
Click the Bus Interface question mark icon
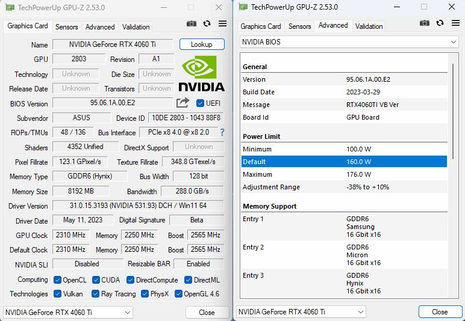pyautogui.click(x=222, y=132)
